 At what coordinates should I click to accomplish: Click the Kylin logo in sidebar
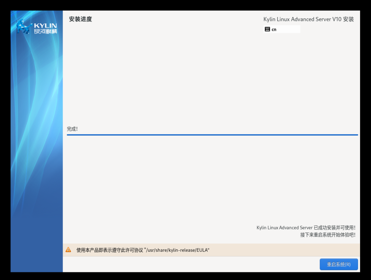[37, 26]
